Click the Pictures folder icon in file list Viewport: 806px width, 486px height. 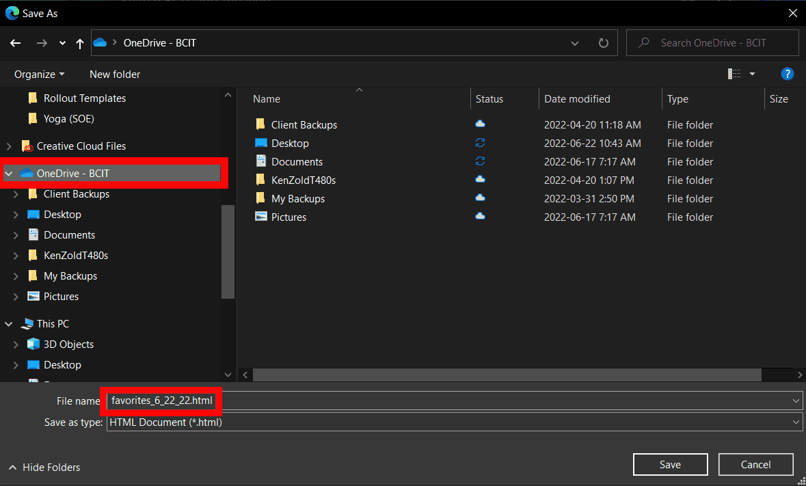pos(261,217)
